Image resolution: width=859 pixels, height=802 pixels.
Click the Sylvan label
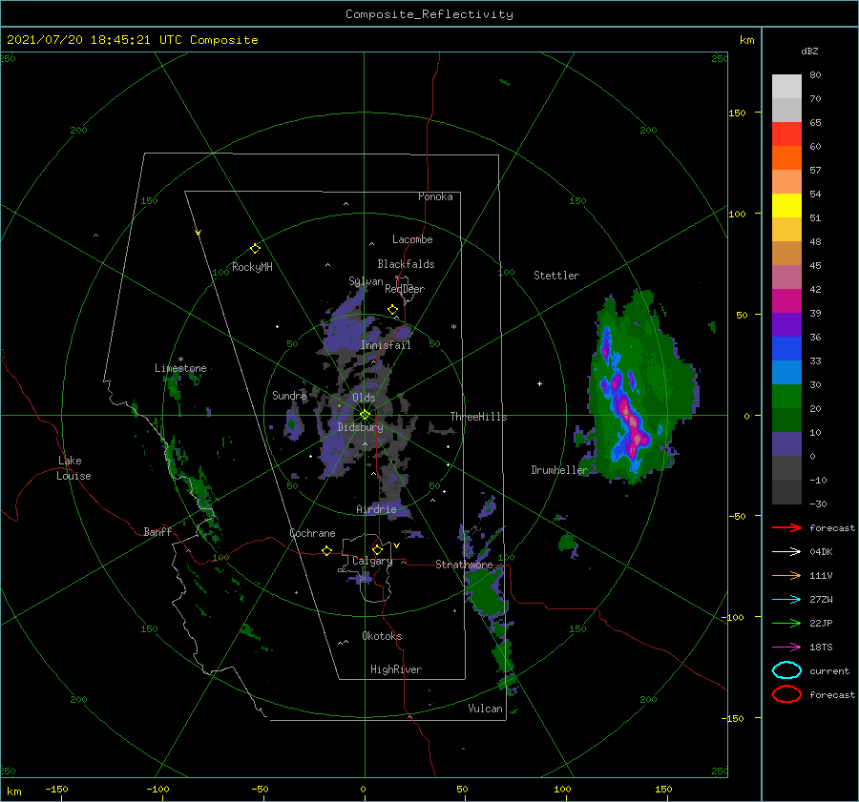pyautogui.click(x=366, y=281)
